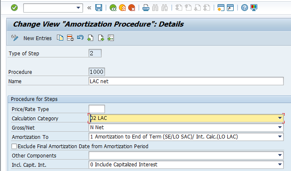Click the green Enter checkmark icon
Screen dimensions: 291x171
[14, 8]
